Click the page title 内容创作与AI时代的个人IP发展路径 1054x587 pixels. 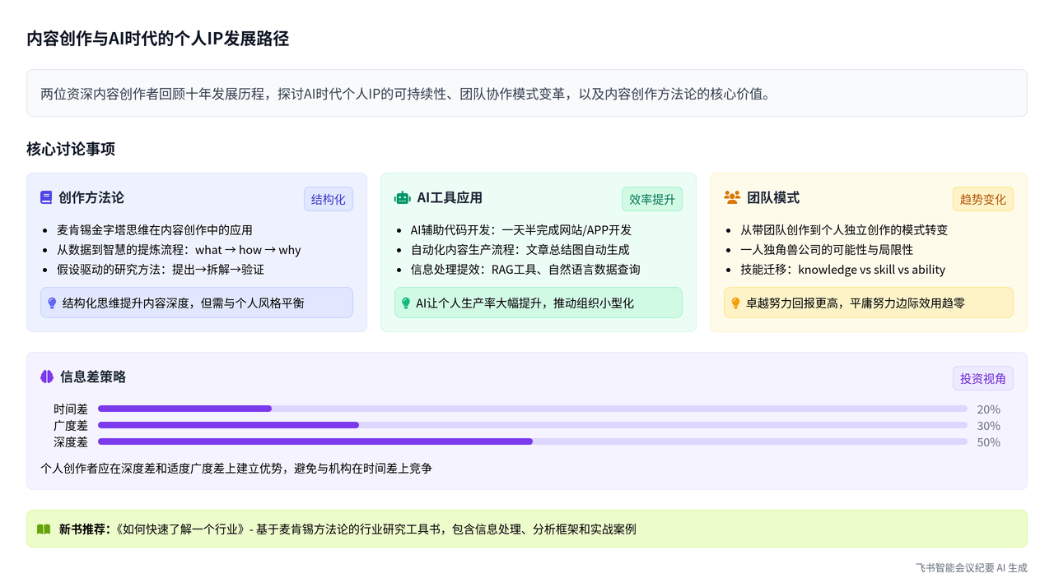click(157, 39)
